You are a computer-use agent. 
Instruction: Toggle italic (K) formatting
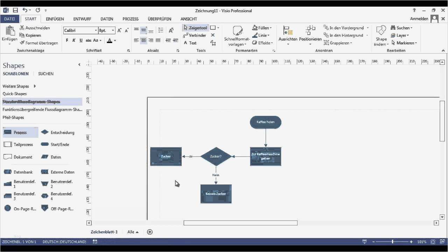pos(74,41)
